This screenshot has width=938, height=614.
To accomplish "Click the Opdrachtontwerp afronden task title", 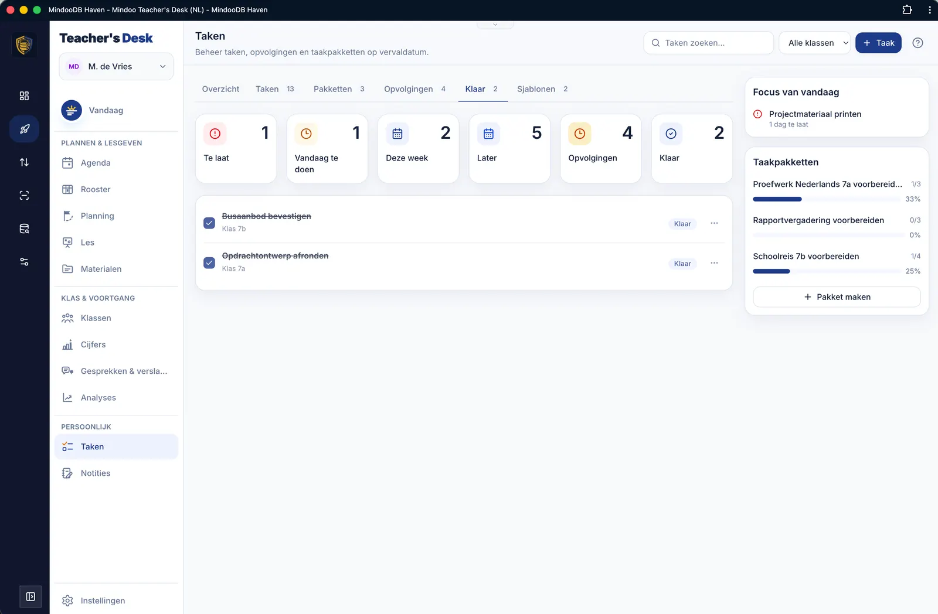I will tap(275, 256).
